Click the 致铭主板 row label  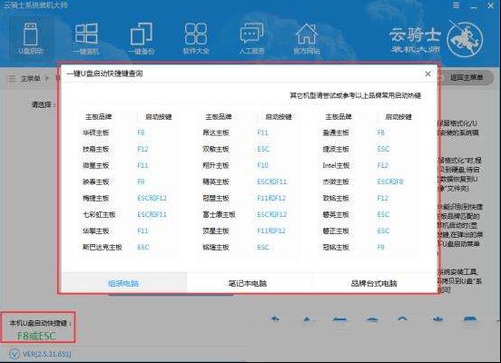tap(336, 198)
